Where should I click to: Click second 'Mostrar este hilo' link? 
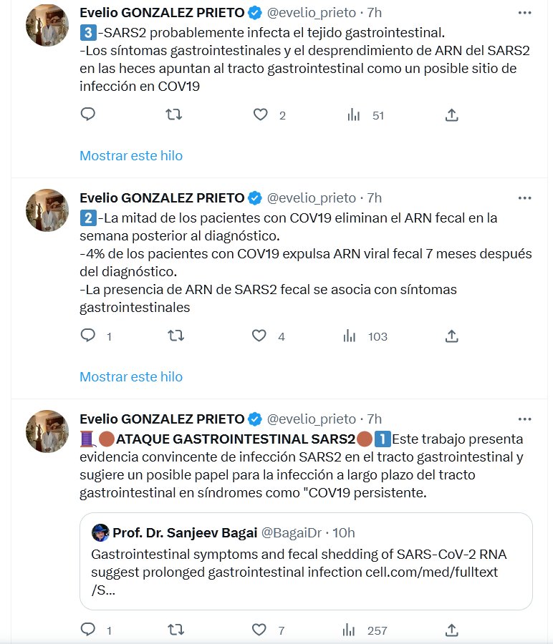pos(131,376)
